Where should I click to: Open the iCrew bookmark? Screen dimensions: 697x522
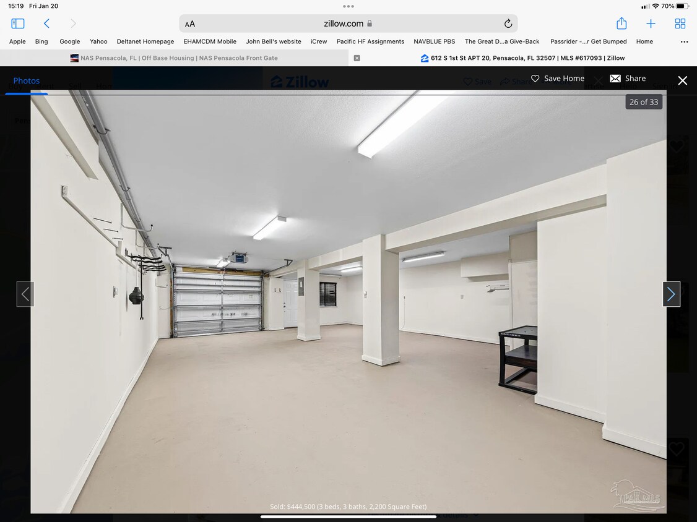tap(319, 41)
